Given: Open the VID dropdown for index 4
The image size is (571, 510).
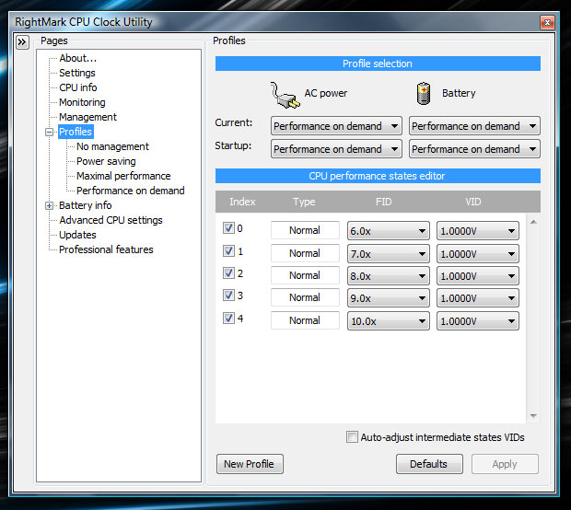Looking at the screenshot, I should [x=478, y=321].
